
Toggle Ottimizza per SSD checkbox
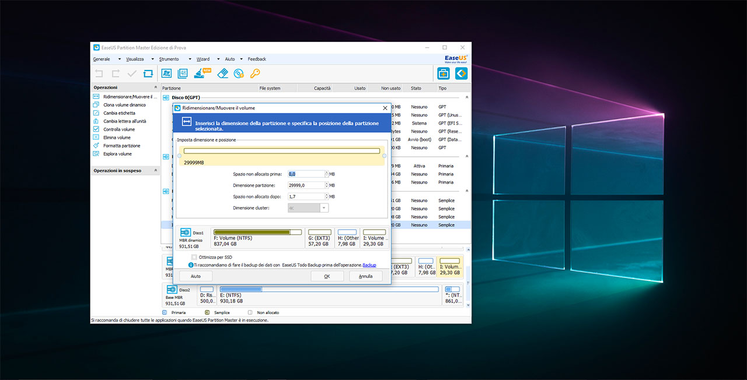coord(194,257)
